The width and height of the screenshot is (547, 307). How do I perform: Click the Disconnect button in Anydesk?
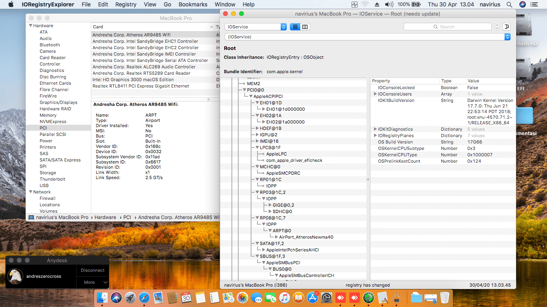tap(93, 270)
